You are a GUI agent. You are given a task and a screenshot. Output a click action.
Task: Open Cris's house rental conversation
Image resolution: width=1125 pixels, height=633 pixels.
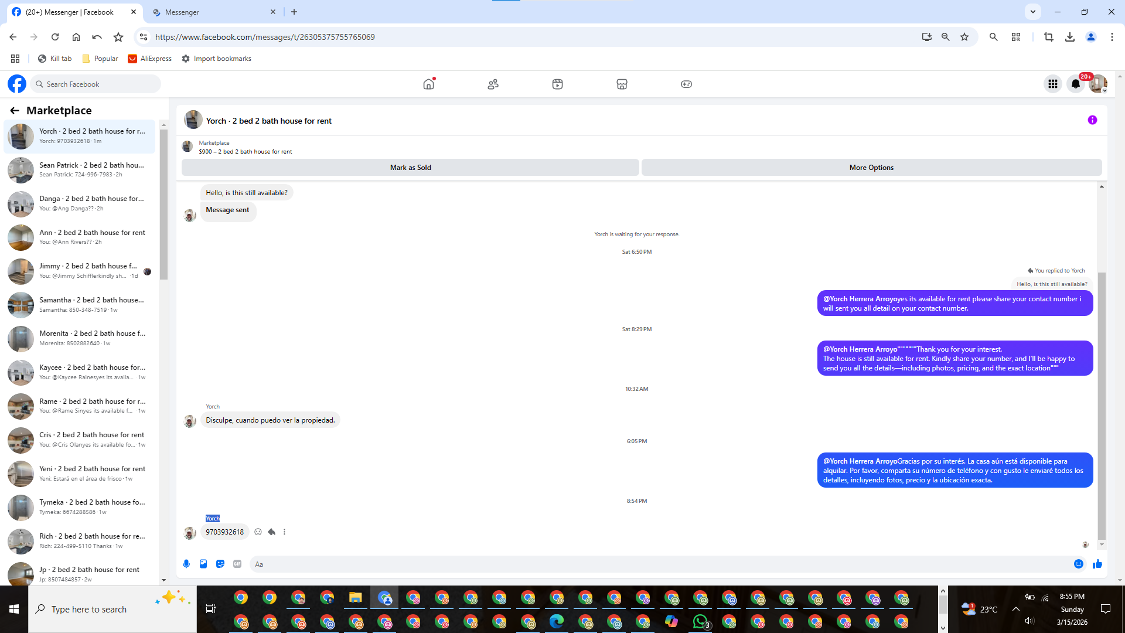pyautogui.click(x=80, y=440)
